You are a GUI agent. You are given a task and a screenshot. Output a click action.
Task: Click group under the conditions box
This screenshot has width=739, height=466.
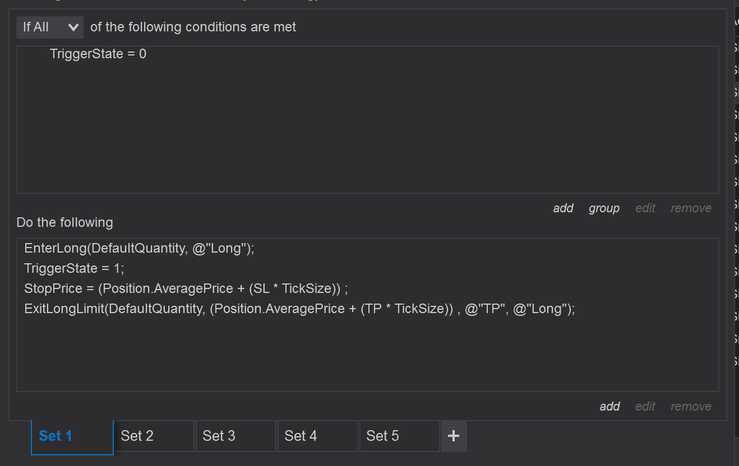tap(604, 208)
